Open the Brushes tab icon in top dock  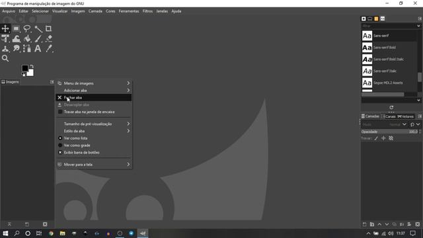(x=364, y=19)
